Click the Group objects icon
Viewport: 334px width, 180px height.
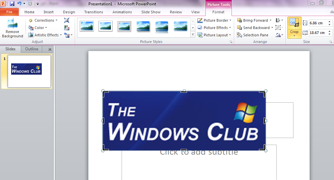point(278,28)
